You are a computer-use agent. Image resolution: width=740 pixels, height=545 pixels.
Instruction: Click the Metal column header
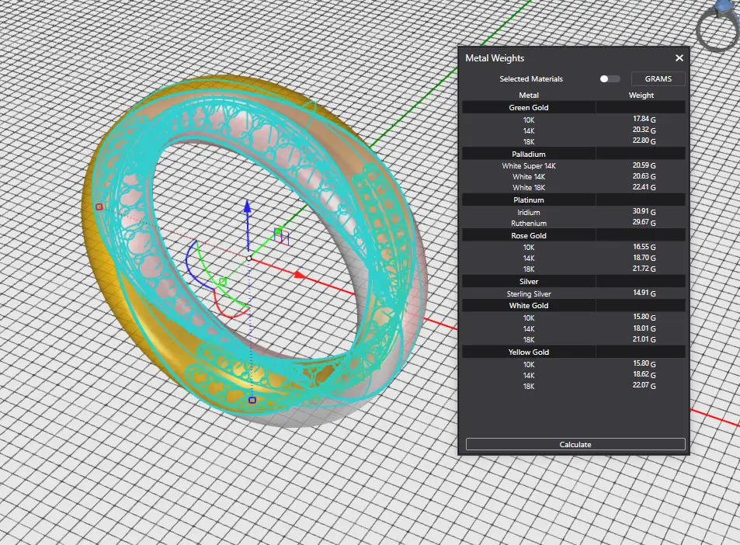pyautogui.click(x=529, y=95)
